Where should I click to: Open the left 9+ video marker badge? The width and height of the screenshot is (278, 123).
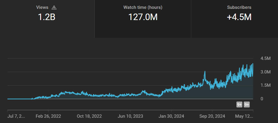point(239,104)
